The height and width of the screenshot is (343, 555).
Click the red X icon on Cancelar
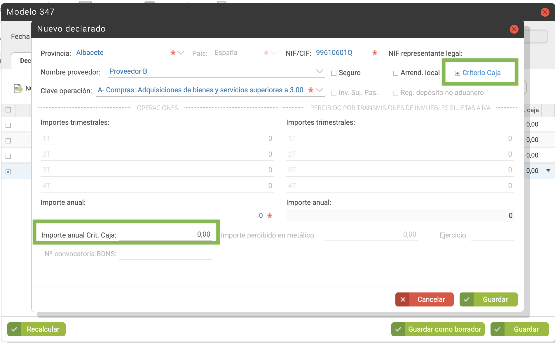(x=403, y=299)
